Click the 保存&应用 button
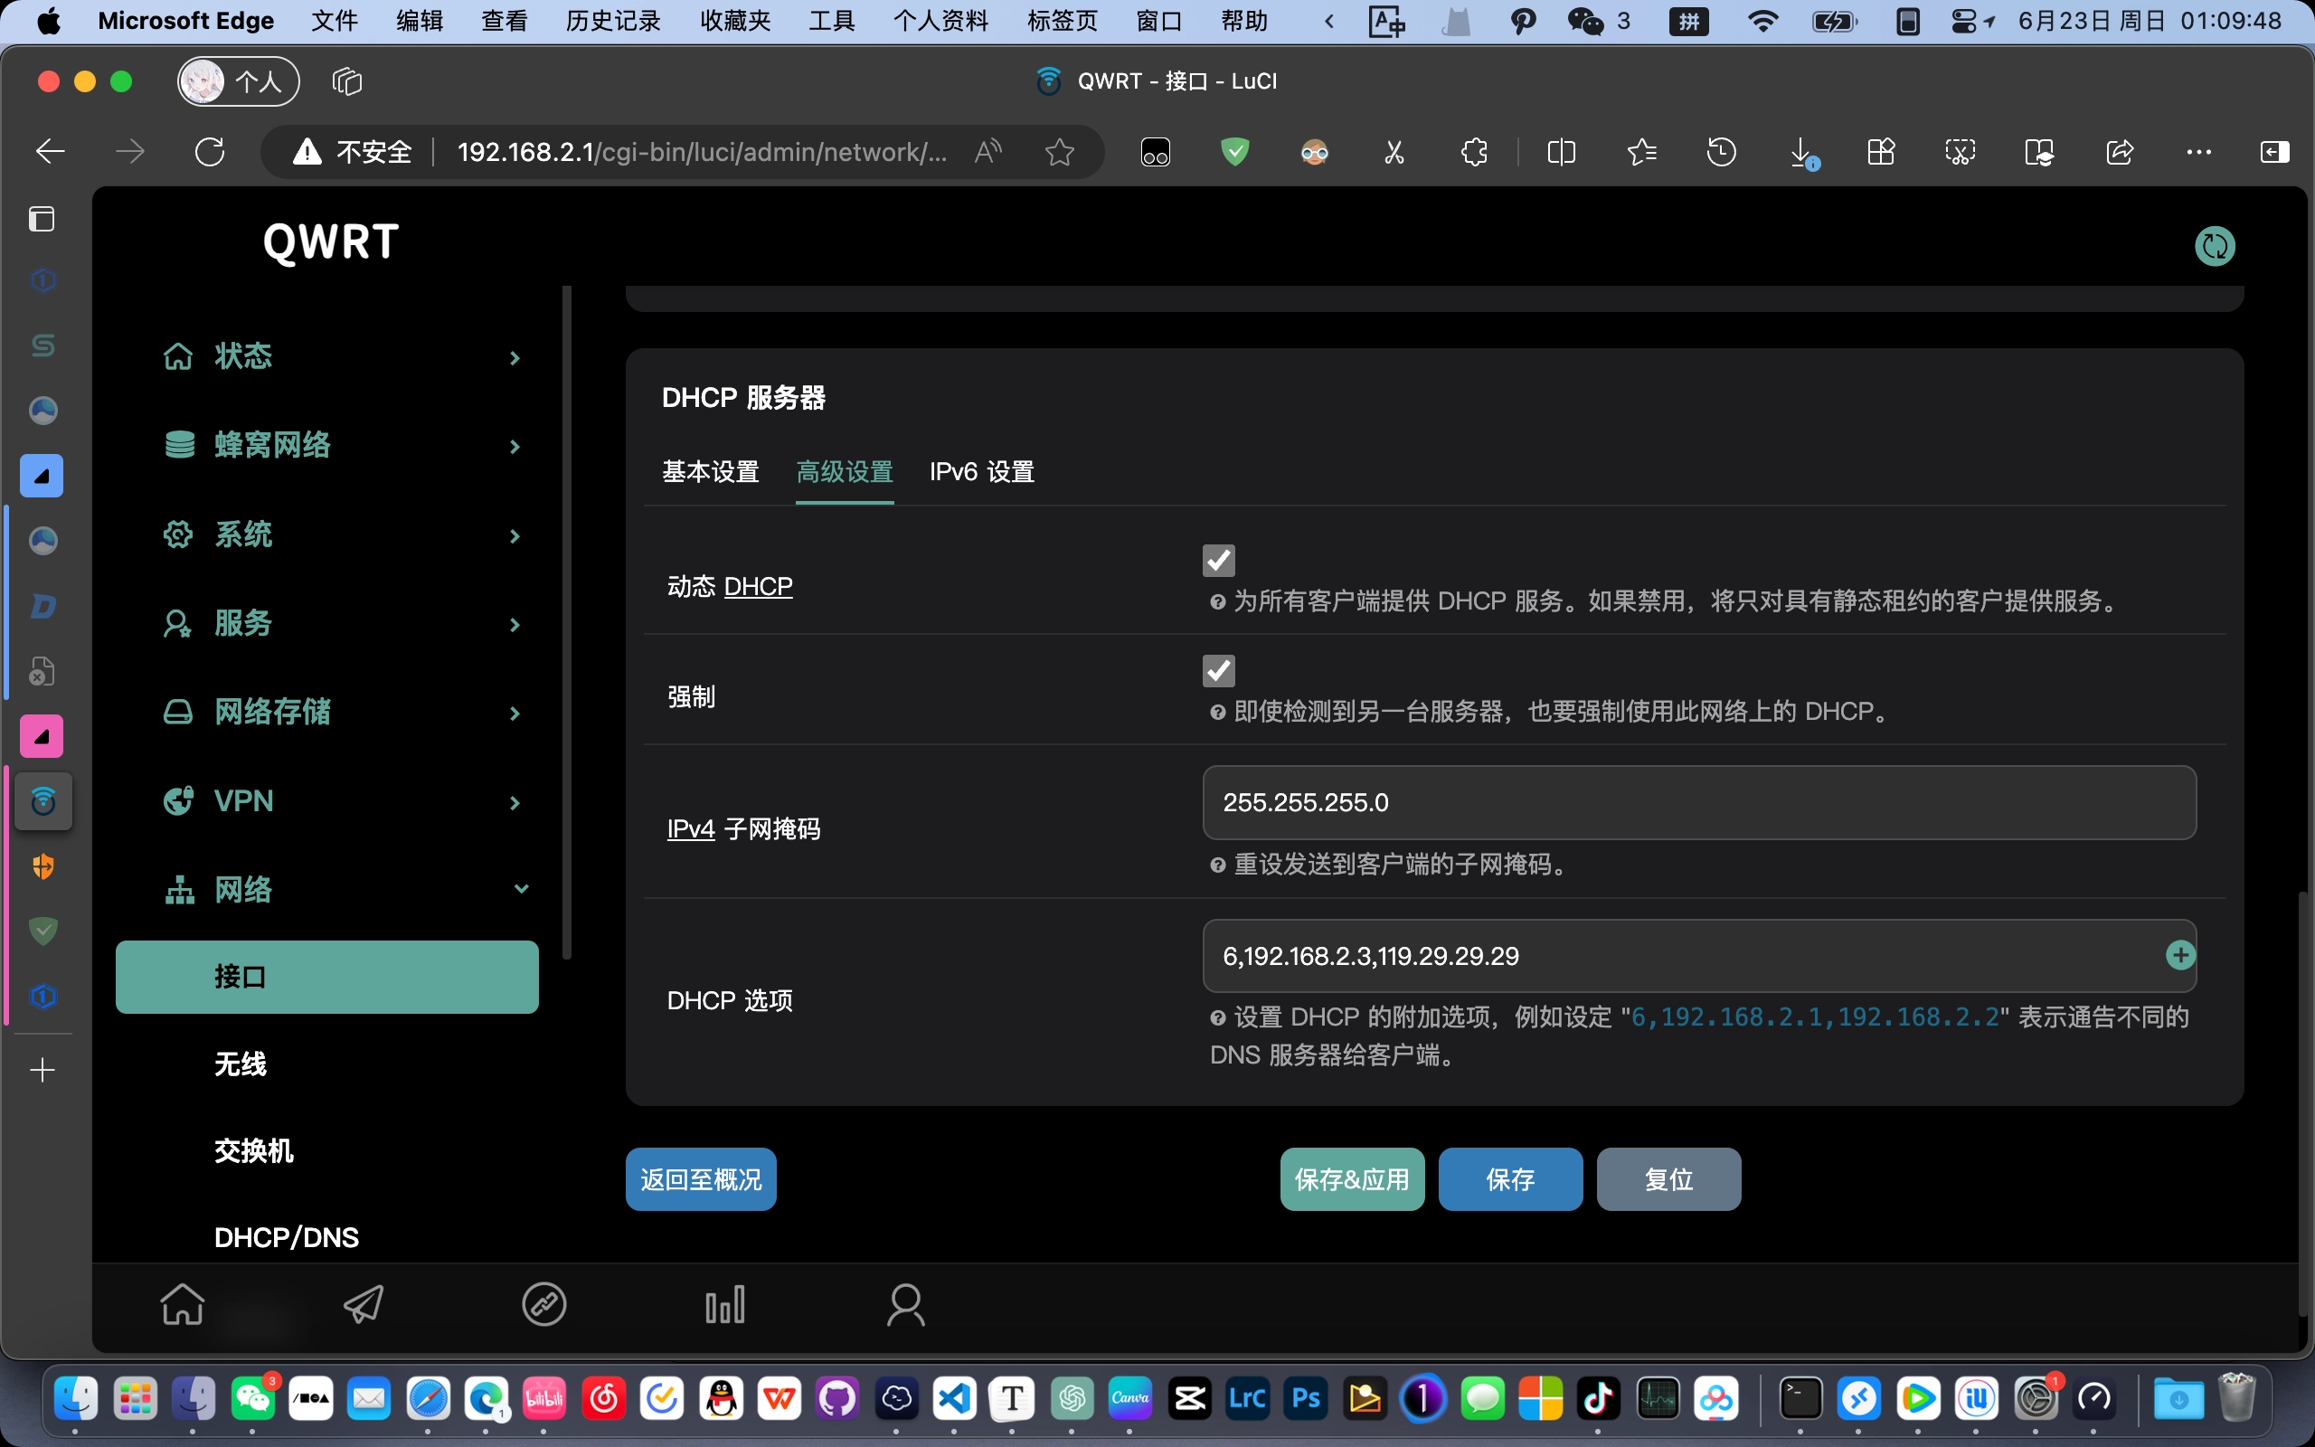The image size is (2315, 1447). pyautogui.click(x=1351, y=1179)
